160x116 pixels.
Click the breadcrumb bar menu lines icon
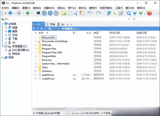pyautogui.click(x=50, y=29)
